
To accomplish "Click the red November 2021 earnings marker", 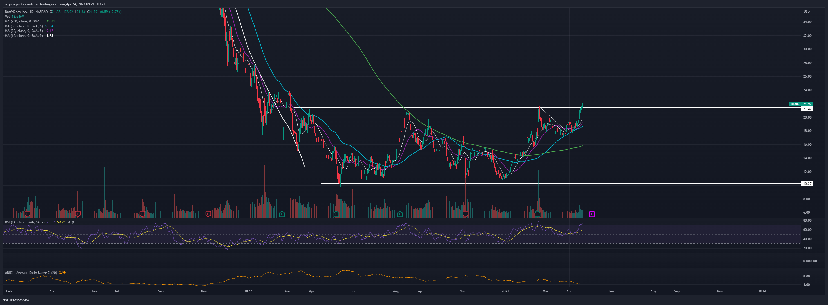I will click(208, 214).
